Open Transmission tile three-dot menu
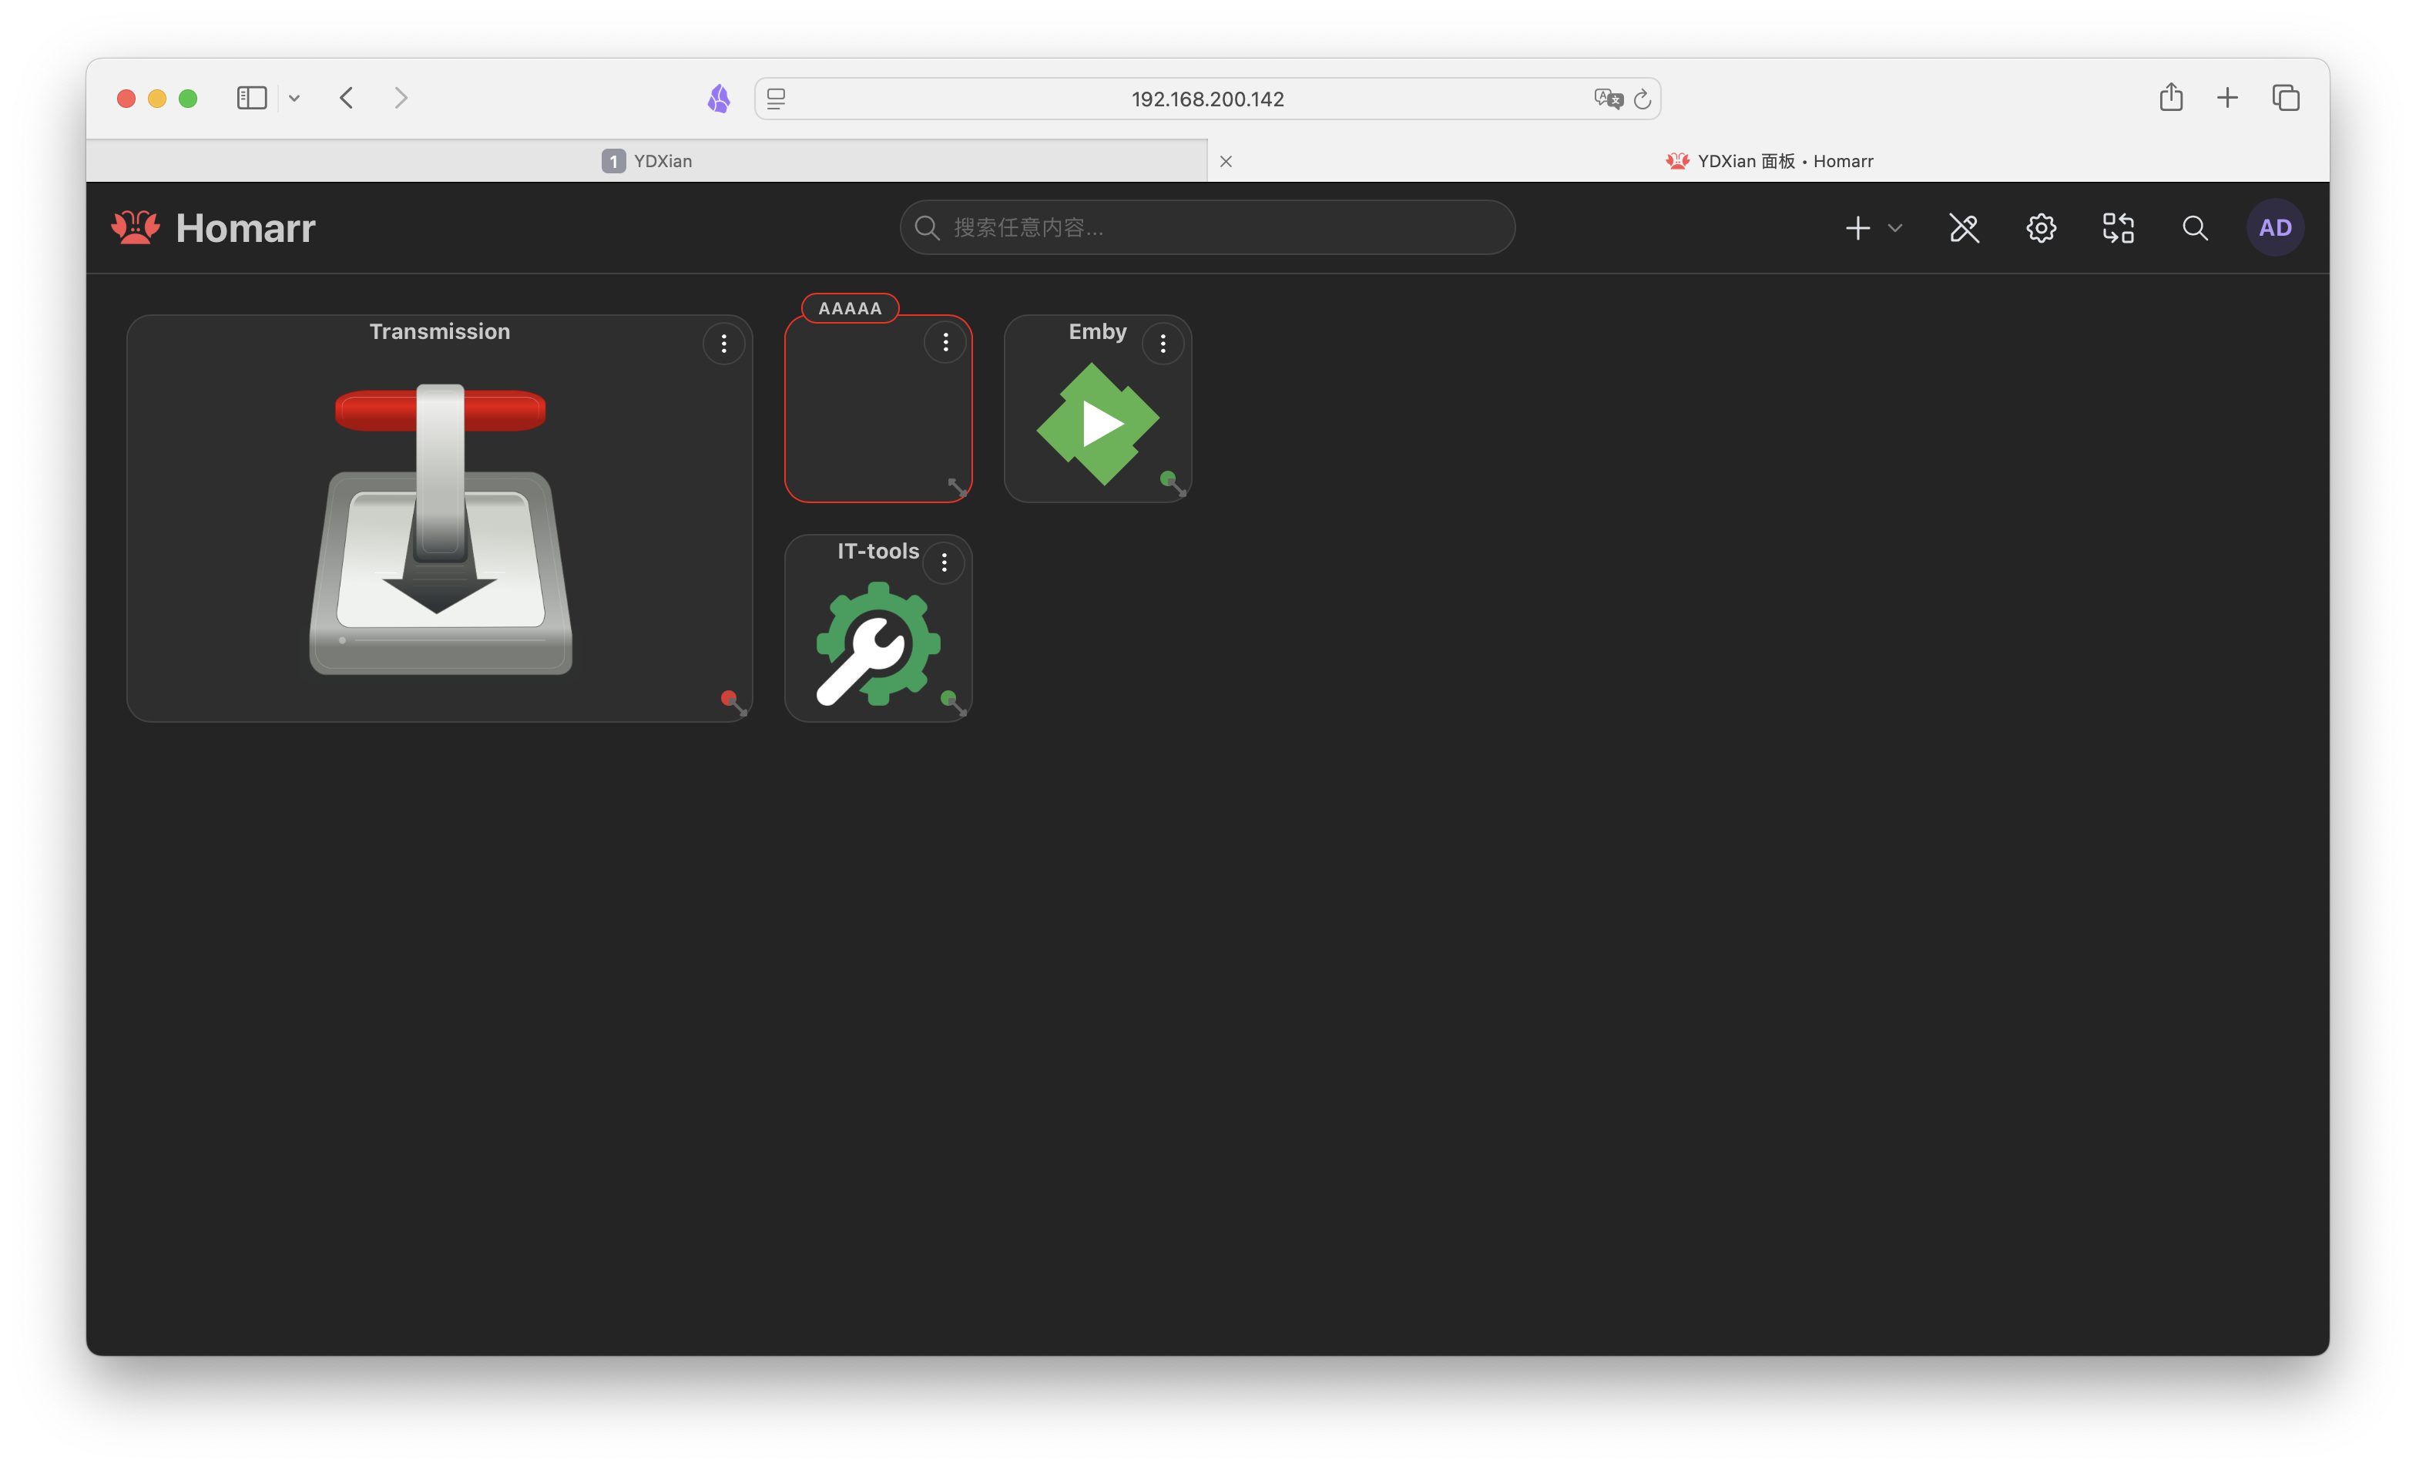 pos(723,343)
